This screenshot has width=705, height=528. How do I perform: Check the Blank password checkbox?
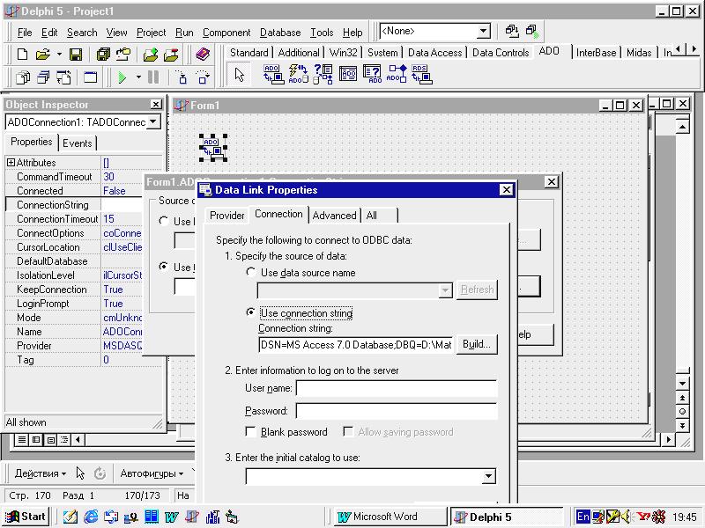point(250,431)
